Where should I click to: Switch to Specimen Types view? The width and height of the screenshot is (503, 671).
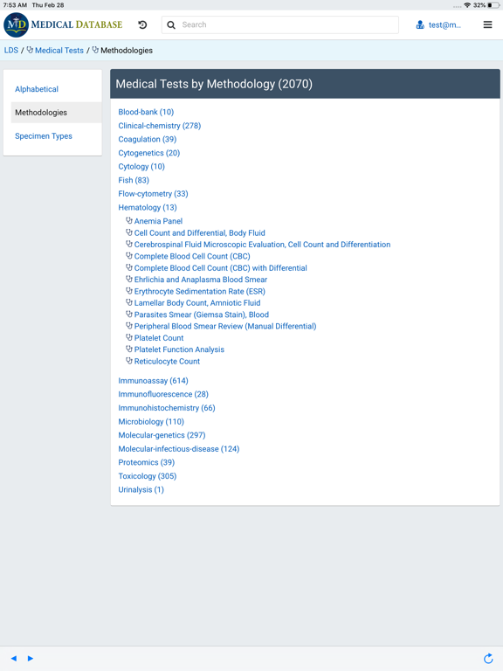[44, 136]
